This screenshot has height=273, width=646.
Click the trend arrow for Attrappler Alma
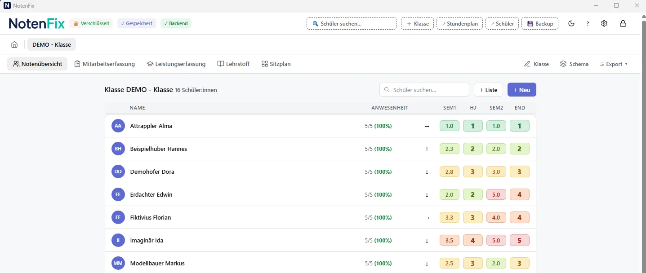[427, 126]
